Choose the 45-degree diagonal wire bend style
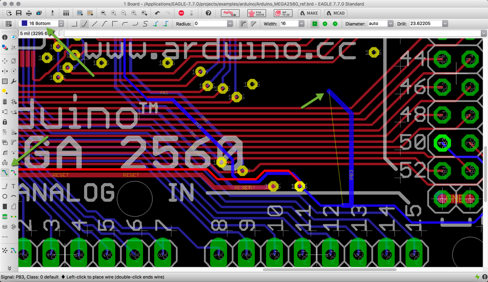This screenshot has width=488, height=282. (x=85, y=23)
